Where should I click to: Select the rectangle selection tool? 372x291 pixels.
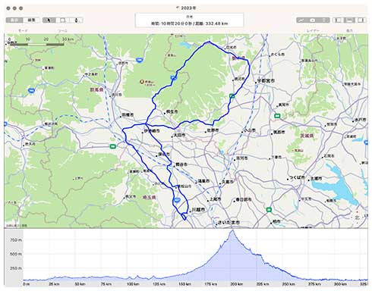point(63,20)
